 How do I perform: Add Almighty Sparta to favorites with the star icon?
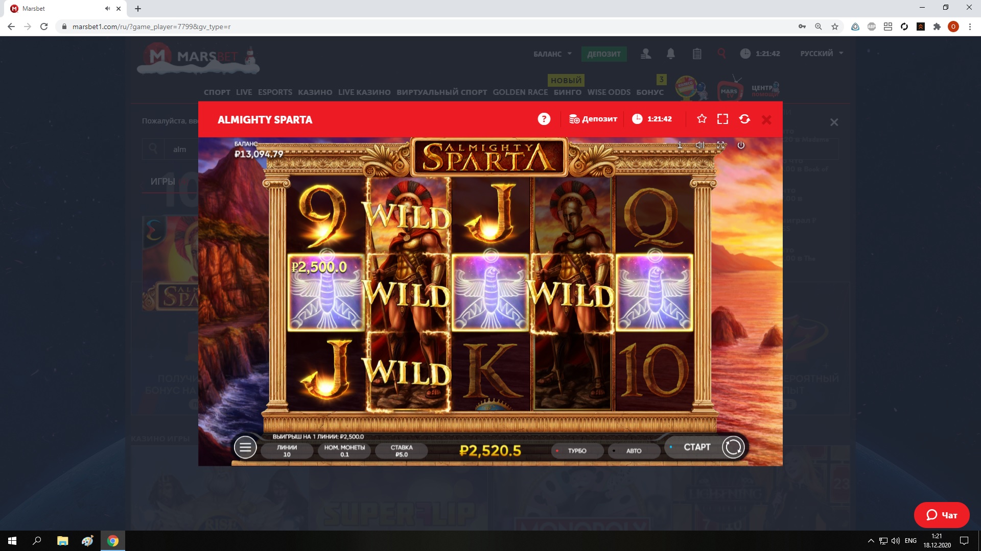point(702,119)
